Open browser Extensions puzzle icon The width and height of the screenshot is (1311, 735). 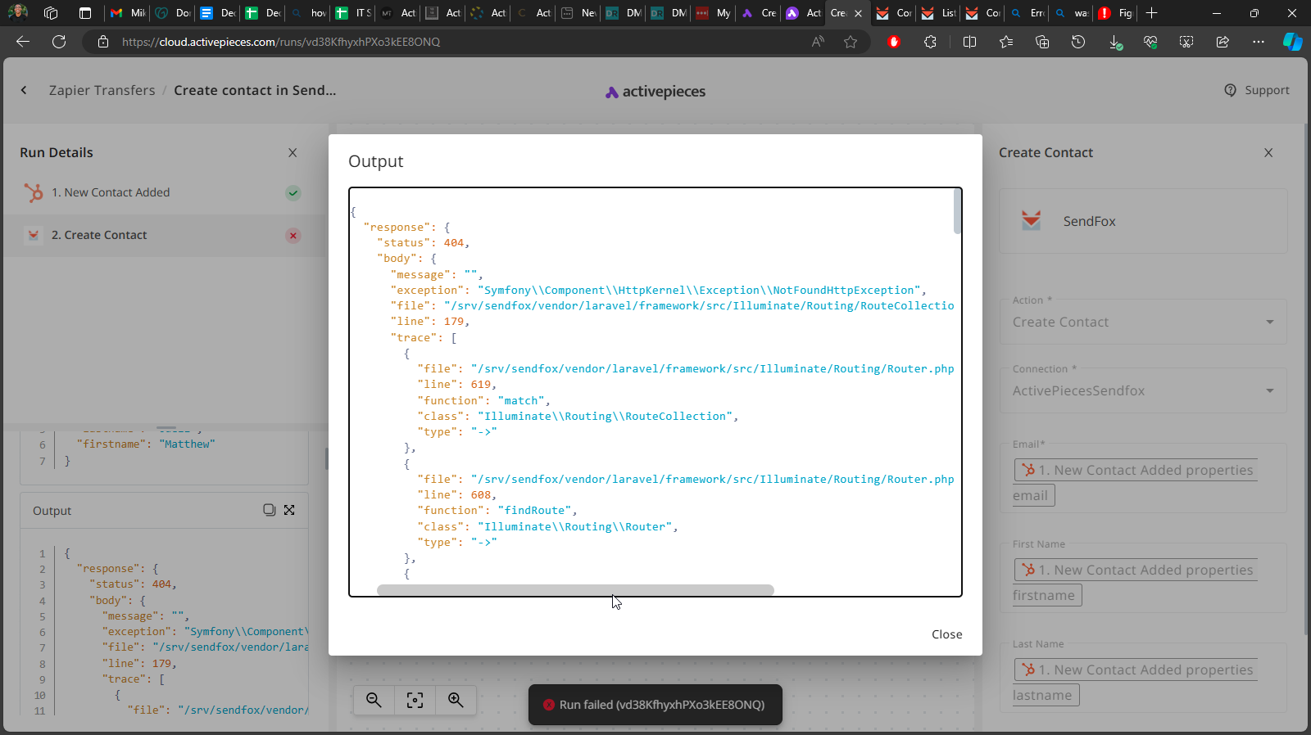coord(930,42)
